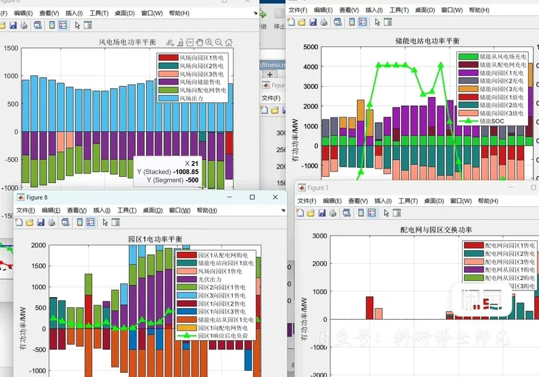Open 插入(I) menu in 储能电站电功率平衡 window
Viewport: 539px width, 377px height.
pyautogui.click(x=374, y=10)
